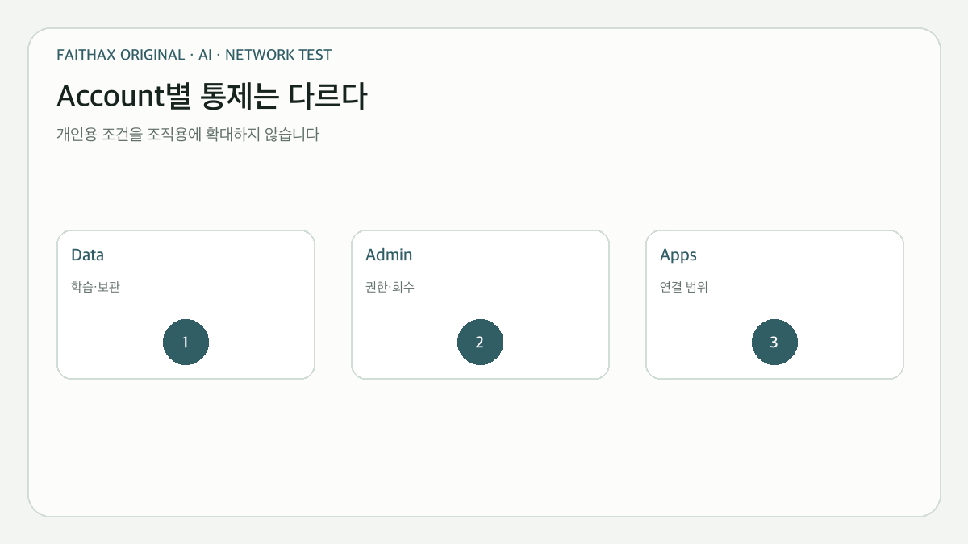Click the 'FAITHAX ORIGINAL · AI · NETWORK TEST' header

pyautogui.click(x=194, y=55)
